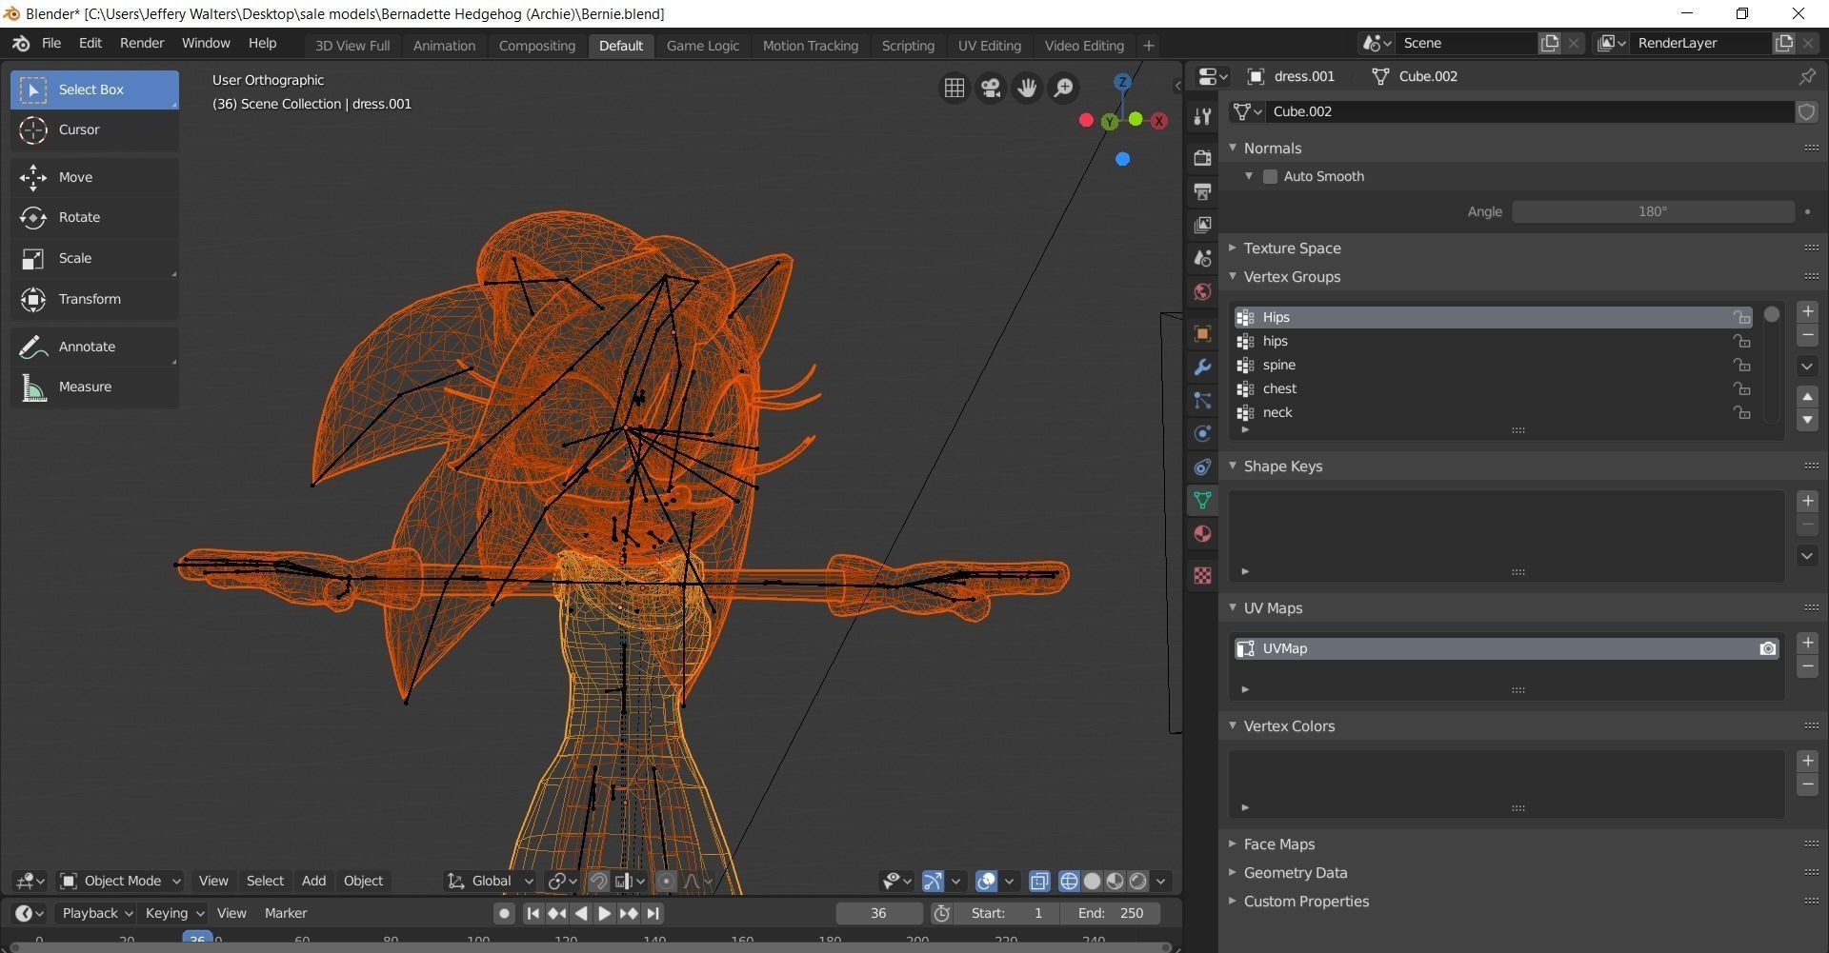1829x953 pixels.
Task: Activate the Annotate tool
Action: point(94,347)
